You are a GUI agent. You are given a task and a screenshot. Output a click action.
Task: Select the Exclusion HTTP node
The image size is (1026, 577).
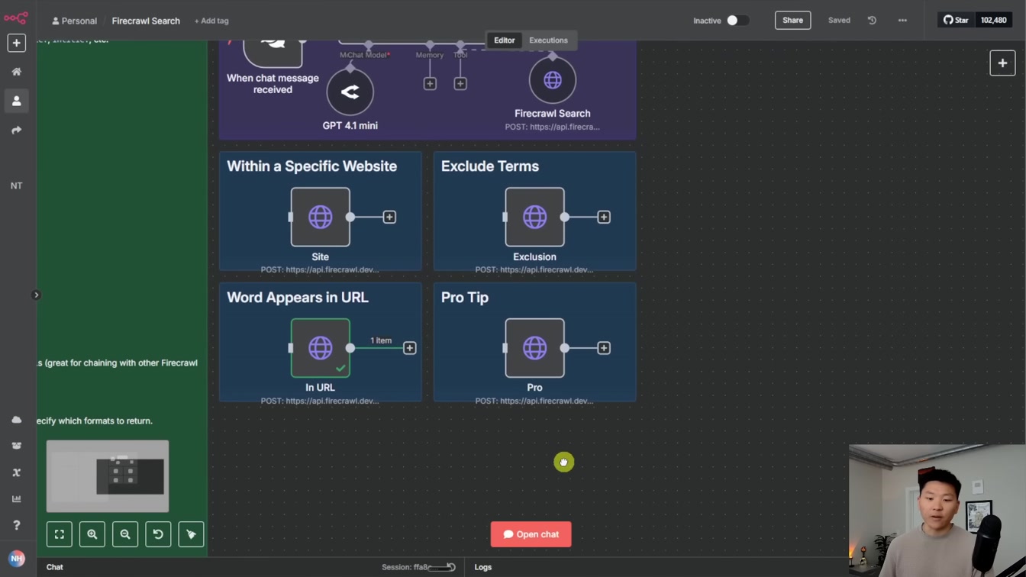(534, 217)
